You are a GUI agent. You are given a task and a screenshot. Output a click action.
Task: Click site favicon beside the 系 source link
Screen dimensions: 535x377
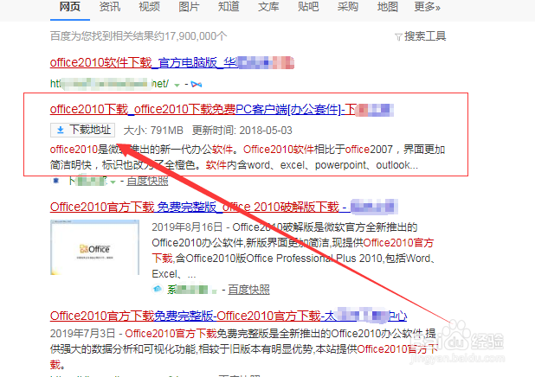(x=158, y=290)
